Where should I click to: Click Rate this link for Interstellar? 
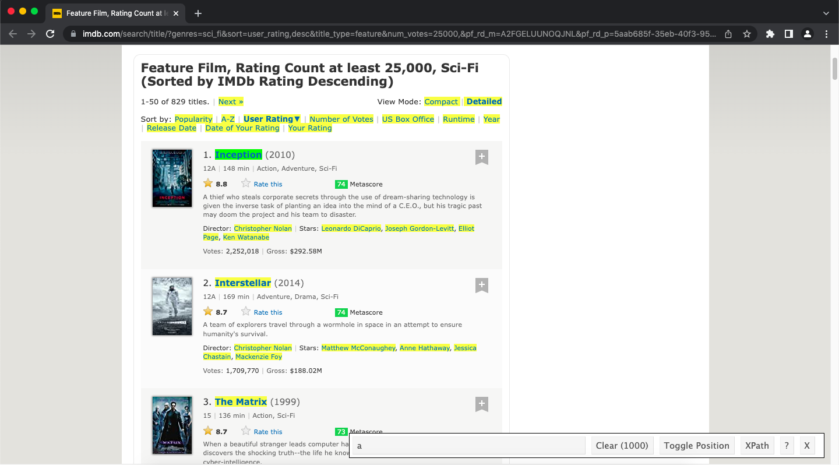[268, 312]
